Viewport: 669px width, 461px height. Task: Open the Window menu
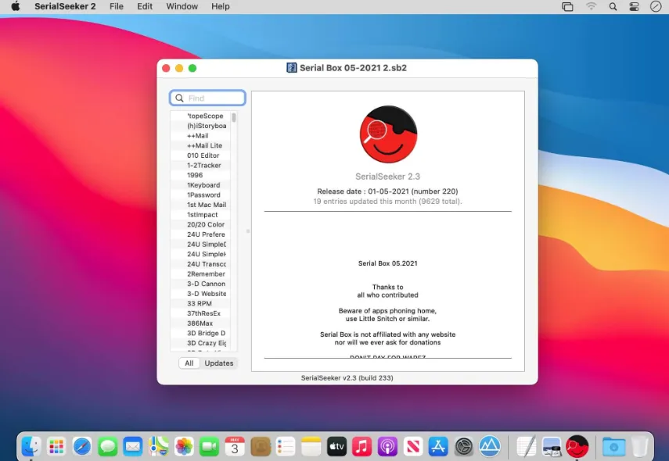[x=182, y=6]
